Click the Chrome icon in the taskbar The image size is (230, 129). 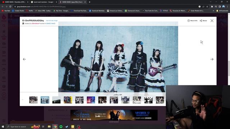click(55, 126)
